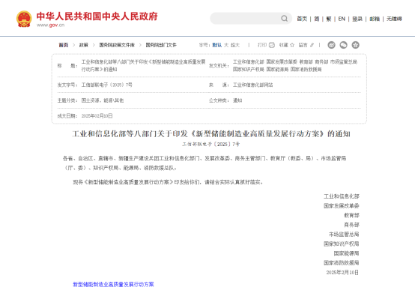Set font size to 大
Screen dimensions: 415x290
tap(226, 45)
